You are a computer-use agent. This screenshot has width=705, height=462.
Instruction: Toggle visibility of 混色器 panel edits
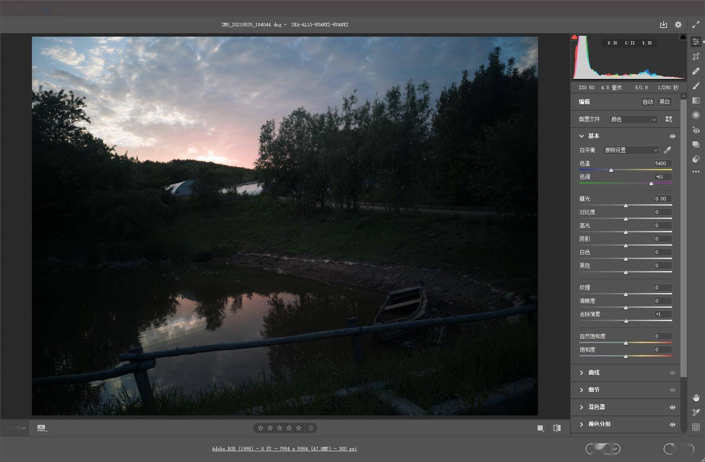pyautogui.click(x=672, y=407)
